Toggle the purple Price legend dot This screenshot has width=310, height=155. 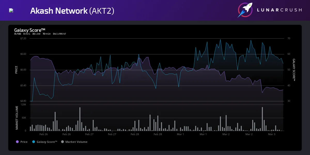17,142
